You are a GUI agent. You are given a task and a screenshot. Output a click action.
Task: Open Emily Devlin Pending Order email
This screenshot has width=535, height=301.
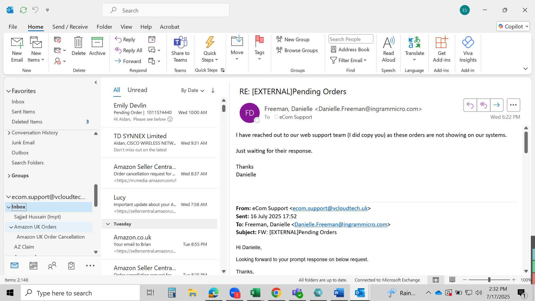pos(160,112)
